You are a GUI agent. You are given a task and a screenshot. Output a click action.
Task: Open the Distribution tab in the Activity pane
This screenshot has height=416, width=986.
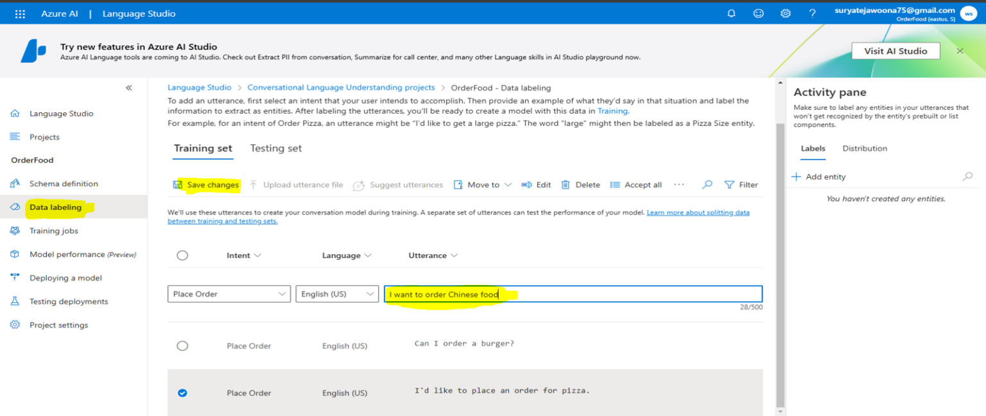pos(864,148)
